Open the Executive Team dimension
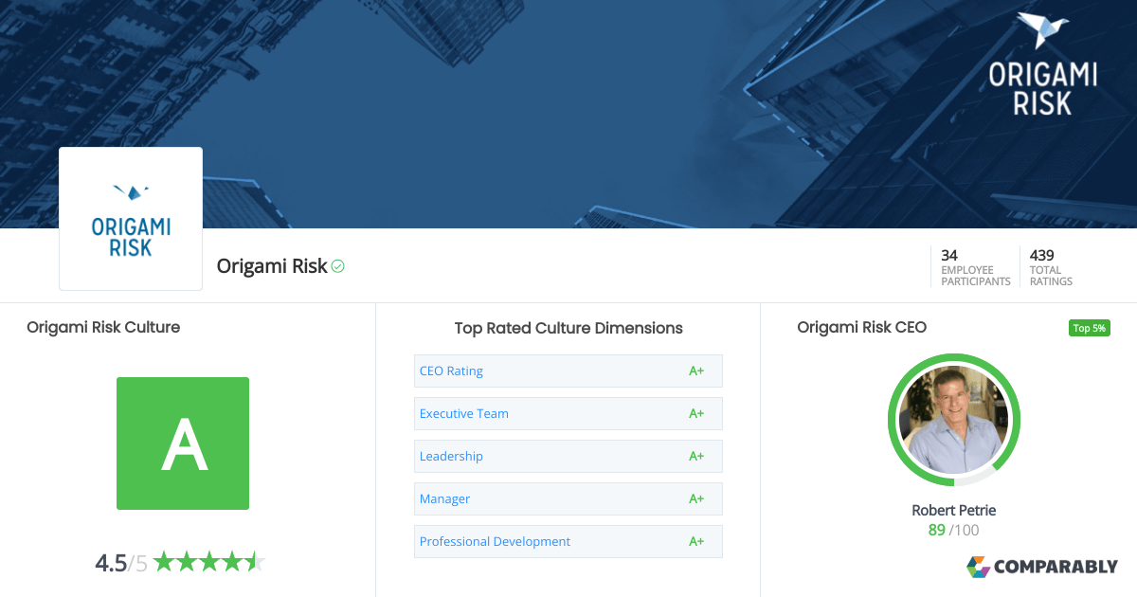 tap(463, 413)
